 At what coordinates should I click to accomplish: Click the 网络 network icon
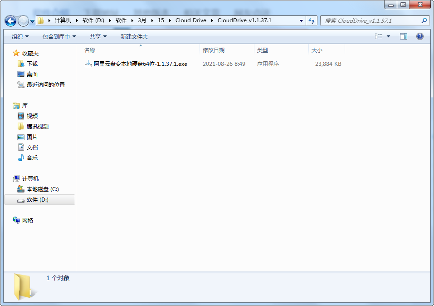[16, 220]
